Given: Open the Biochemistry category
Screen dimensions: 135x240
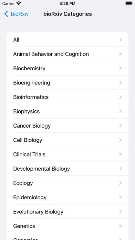Looking at the screenshot, I should tap(67, 68).
